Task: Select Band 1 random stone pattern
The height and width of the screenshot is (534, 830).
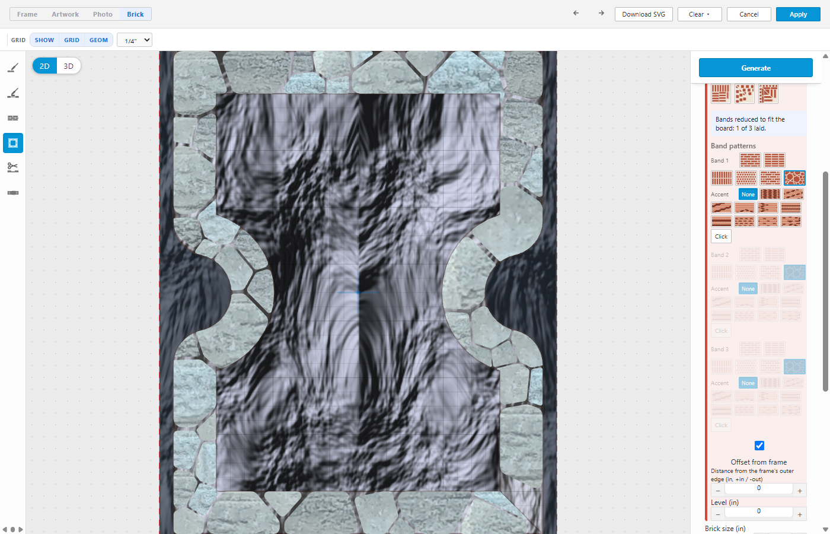Action: (x=794, y=178)
